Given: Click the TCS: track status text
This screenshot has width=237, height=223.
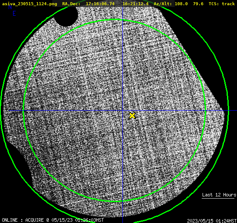Looking at the screenshot, I should click(x=222, y=3).
